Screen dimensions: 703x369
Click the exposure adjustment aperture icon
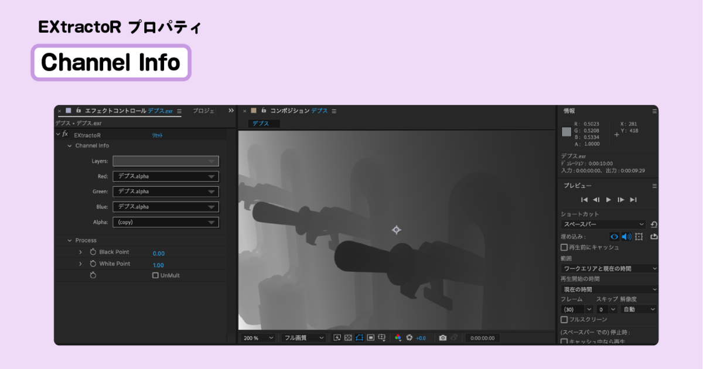point(410,338)
